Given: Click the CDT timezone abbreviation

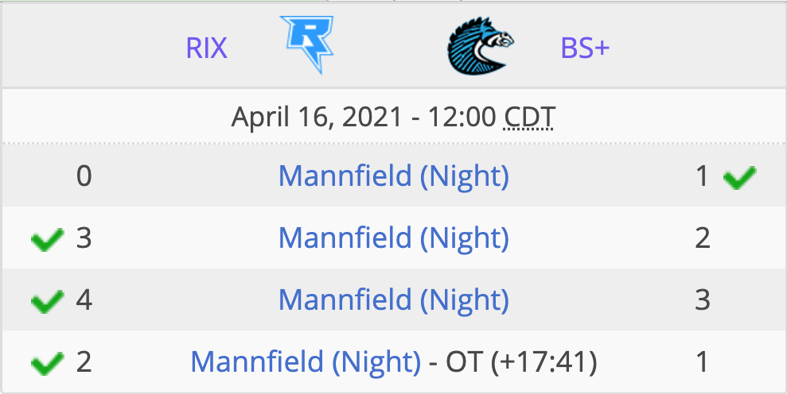Looking at the screenshot, I should [x=529, y=118].
